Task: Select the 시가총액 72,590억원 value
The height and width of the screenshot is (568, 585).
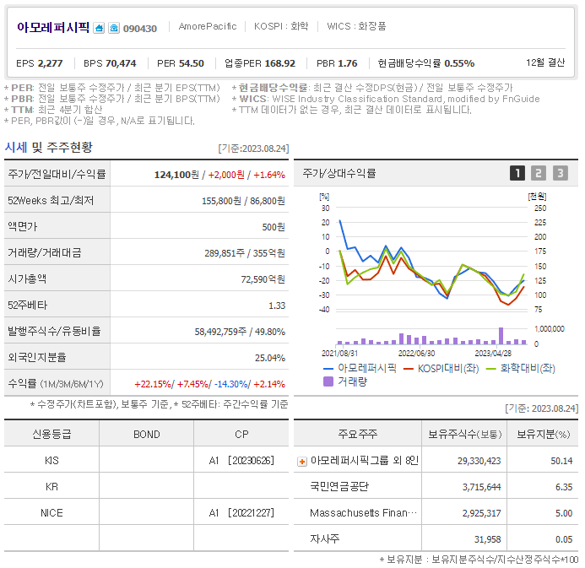Action: [x=263, y=279]
